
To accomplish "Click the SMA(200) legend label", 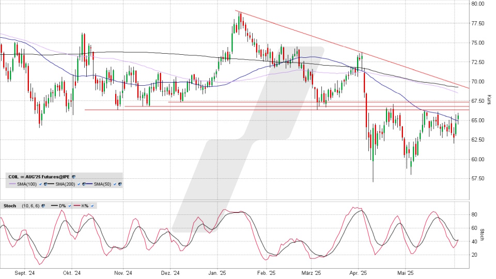I will 65,184.
